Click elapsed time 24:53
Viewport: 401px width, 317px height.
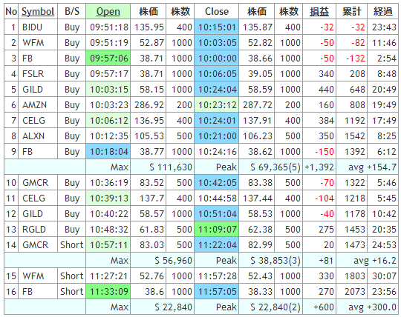point(384,245)
